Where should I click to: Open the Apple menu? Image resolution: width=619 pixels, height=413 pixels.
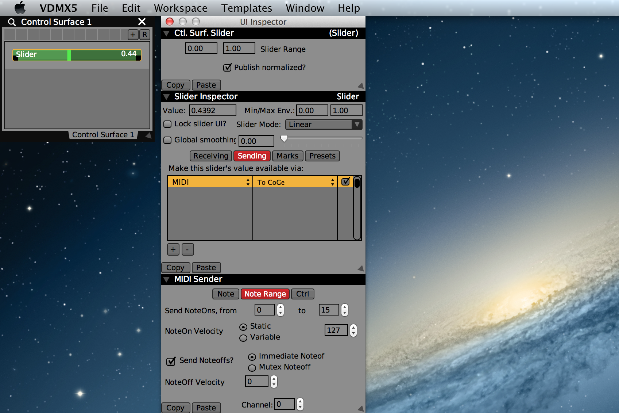coord(20,8)
